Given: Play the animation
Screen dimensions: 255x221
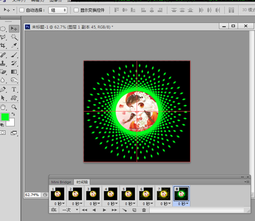Looking at the screenshot, I should pos(104,210).
